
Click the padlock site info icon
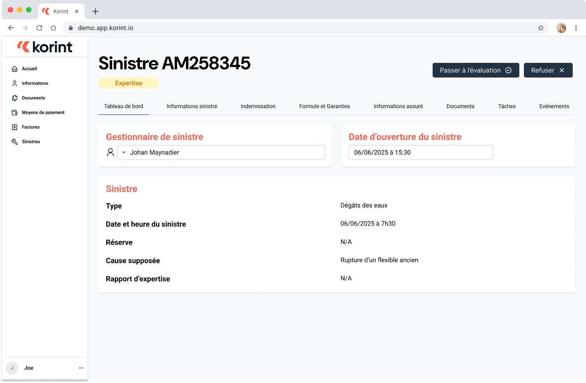click(71, 28)
